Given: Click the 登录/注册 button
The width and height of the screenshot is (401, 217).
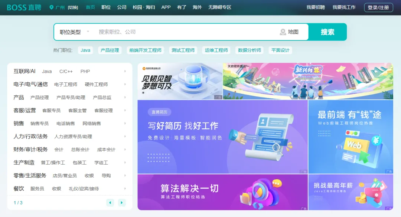Looking at the screenshot, I should tap(378, 7).
